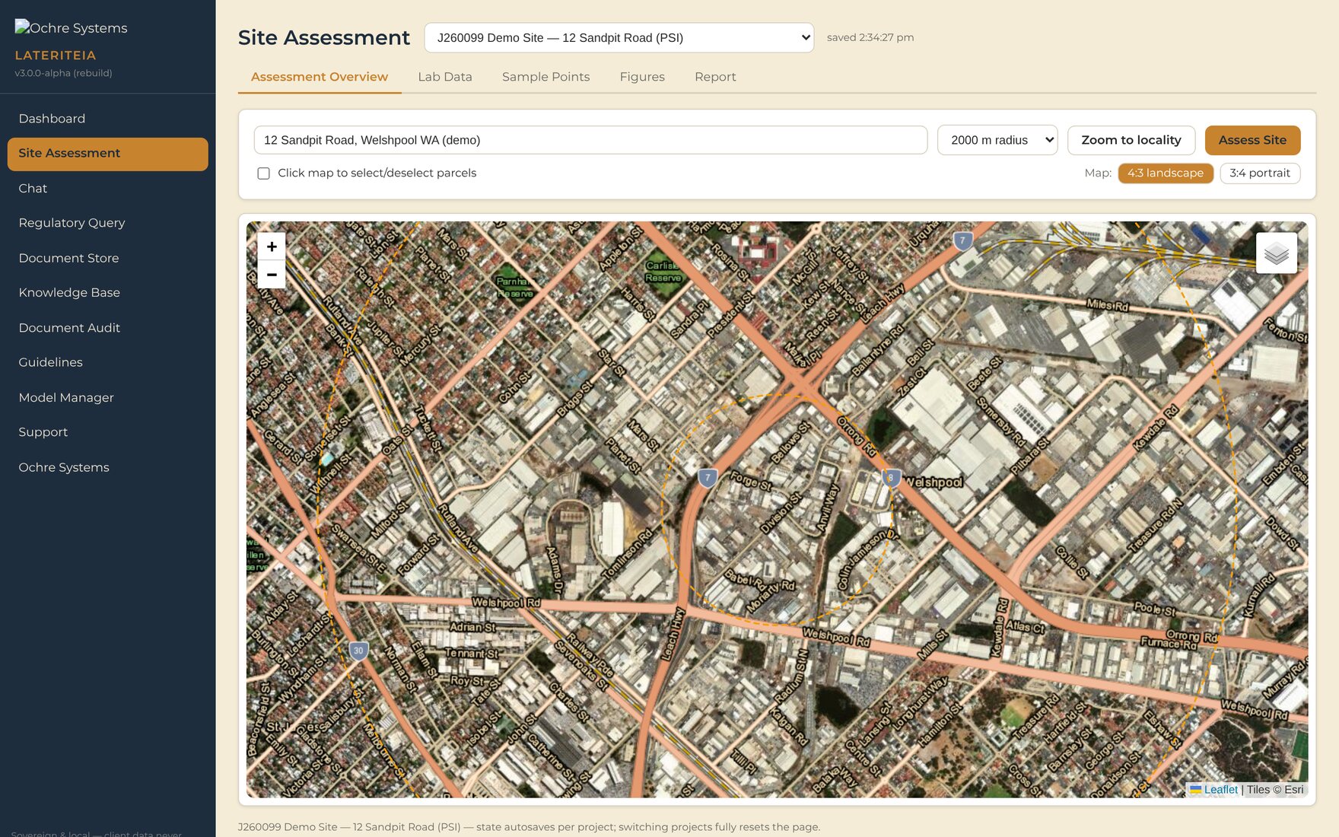This screenshot has height=837, width=1339.
Task: Switch to the Assessment Overview tab
Action: (320, 77)
